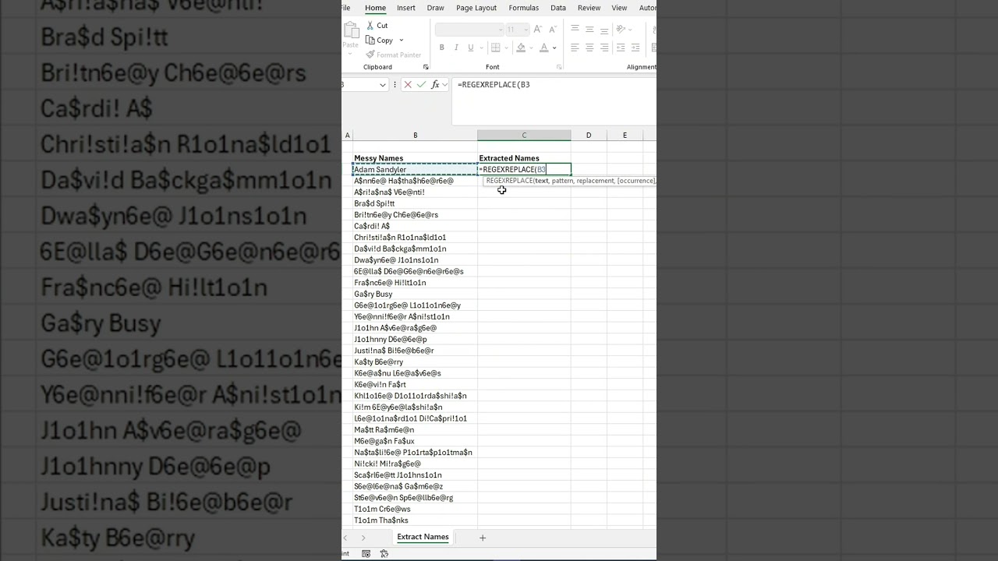Image resolution: width=998 pixels, height=561 pixels.
Task: Open the font size dropdown
Action: click(x=526, y=30)
